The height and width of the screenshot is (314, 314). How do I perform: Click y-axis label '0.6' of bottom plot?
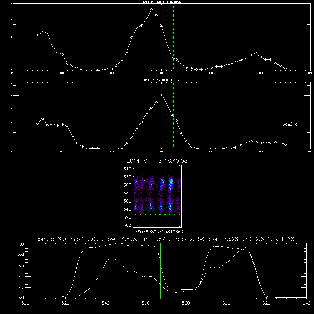point(21,266)
